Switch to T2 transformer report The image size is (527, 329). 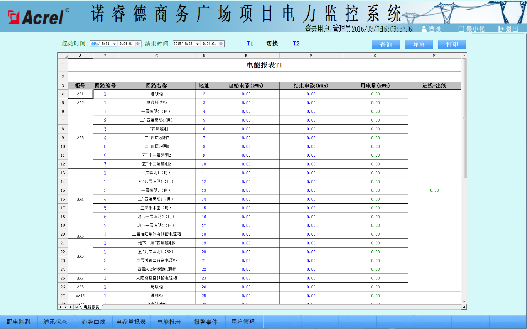pos(296,44)
